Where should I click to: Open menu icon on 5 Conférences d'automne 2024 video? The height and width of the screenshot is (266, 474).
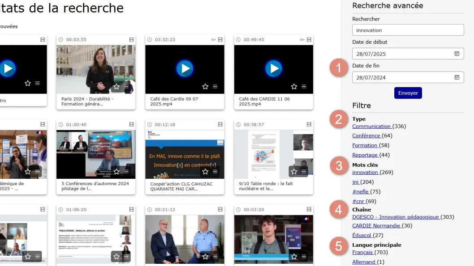pos(126,172)
